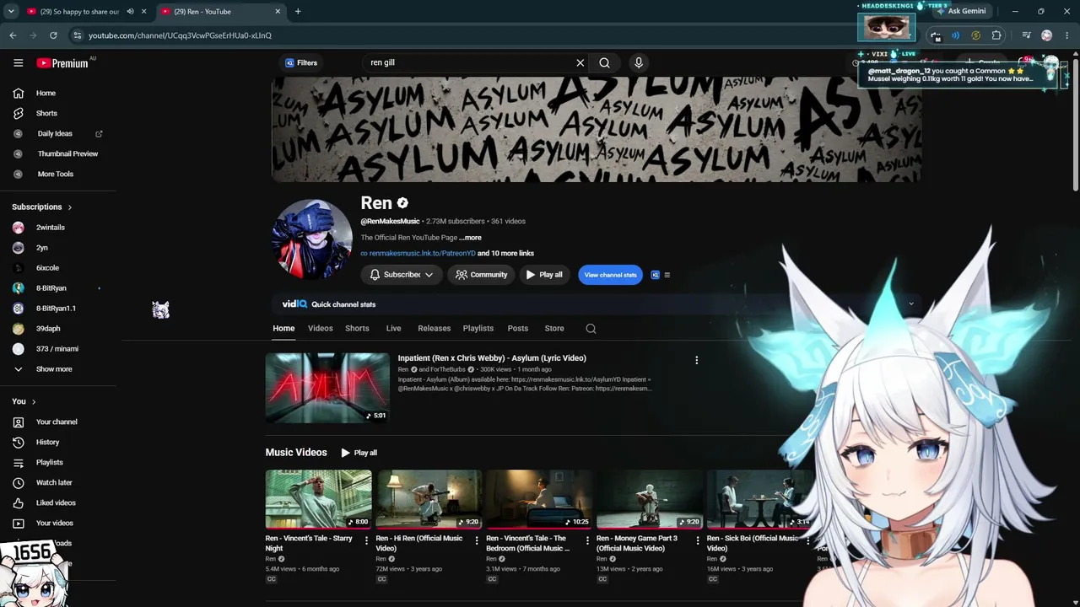Mute audio on the 'So happy to share' tab
The height and width of the screenshot is (607, 1080).
pyautogui.click(x=130, y=12)
